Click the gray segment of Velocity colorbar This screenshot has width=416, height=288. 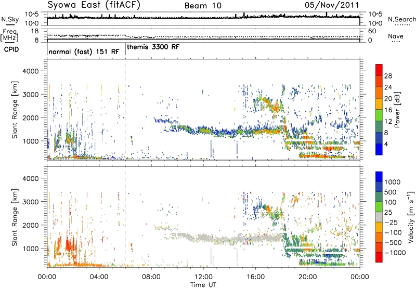click(x=379, y=217)
